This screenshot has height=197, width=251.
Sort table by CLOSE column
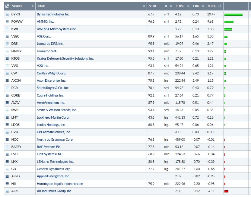[183, 6]
